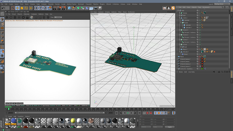Open attribute manager User Data menu

click(192, 72)
